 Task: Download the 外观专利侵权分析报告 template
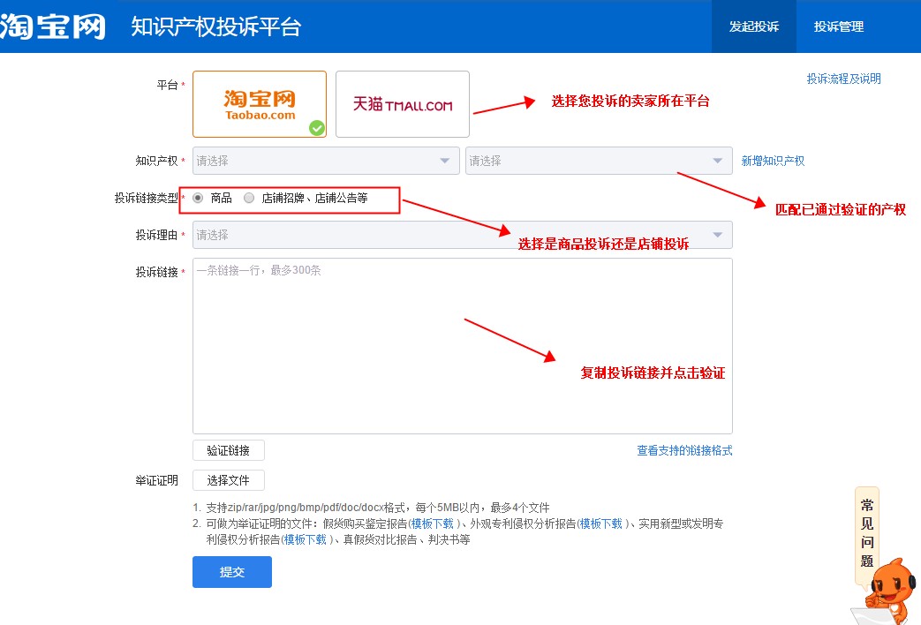(600, 524)
